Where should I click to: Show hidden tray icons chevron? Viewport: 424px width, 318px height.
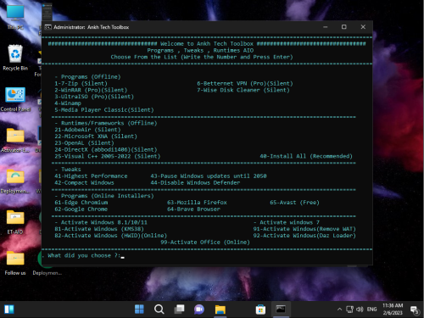(x=339, y=310)
